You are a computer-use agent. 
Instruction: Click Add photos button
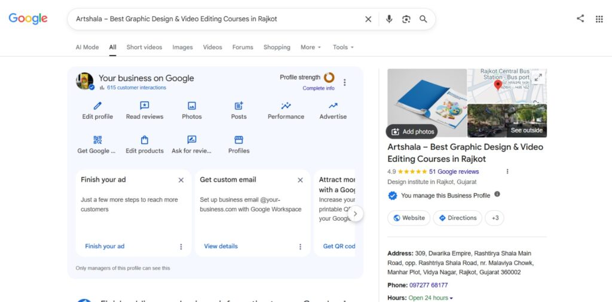(x=412, y=132)
